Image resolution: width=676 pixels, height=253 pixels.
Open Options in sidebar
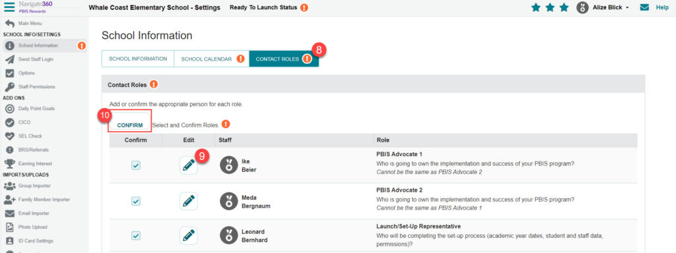(26, 73)
